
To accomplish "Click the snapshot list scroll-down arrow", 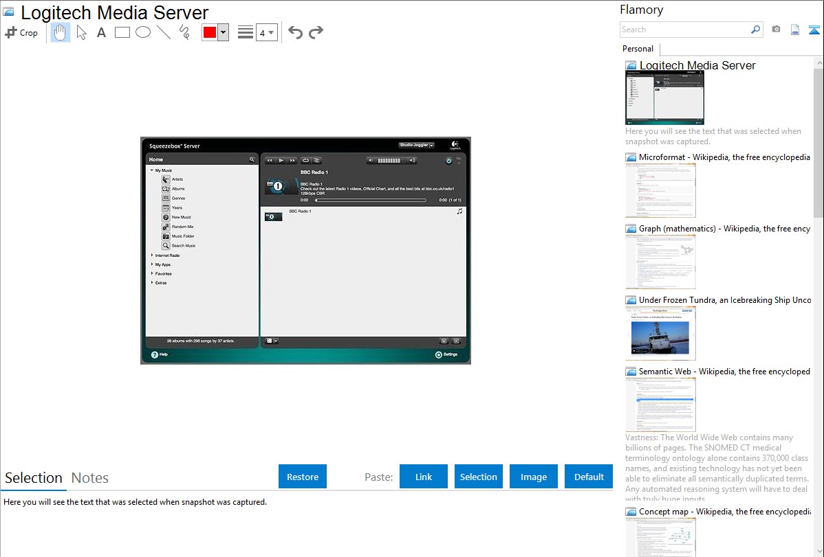I will click(818, 551).
